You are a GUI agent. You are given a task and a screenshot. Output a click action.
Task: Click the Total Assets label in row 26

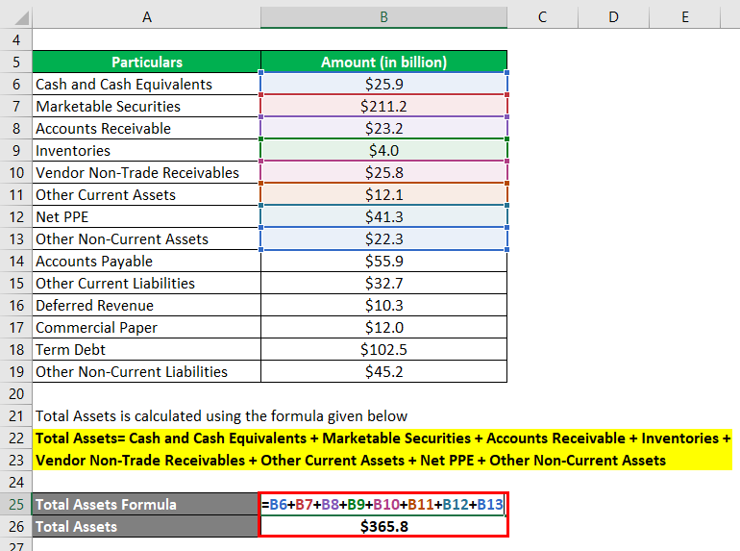145,526
